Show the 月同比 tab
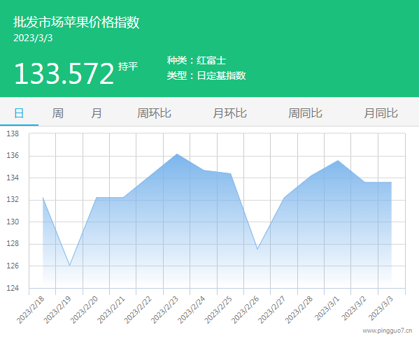This screenshot has height=339, width=419. (x=381, y=113)
